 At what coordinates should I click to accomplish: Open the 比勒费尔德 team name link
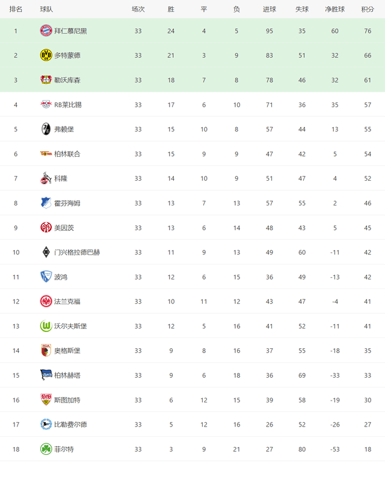[70, 424]
